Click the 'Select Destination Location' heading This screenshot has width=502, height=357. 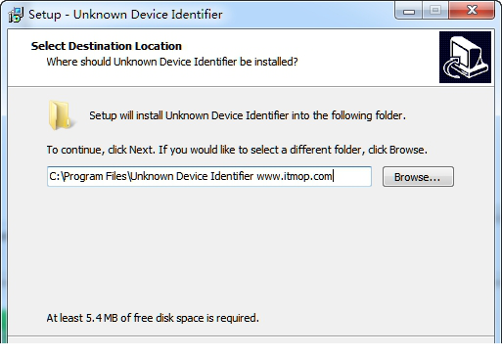click(107, 46)
